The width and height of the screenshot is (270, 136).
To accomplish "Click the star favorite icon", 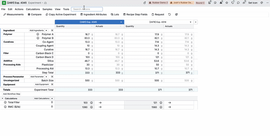I will tap(227, 3).
